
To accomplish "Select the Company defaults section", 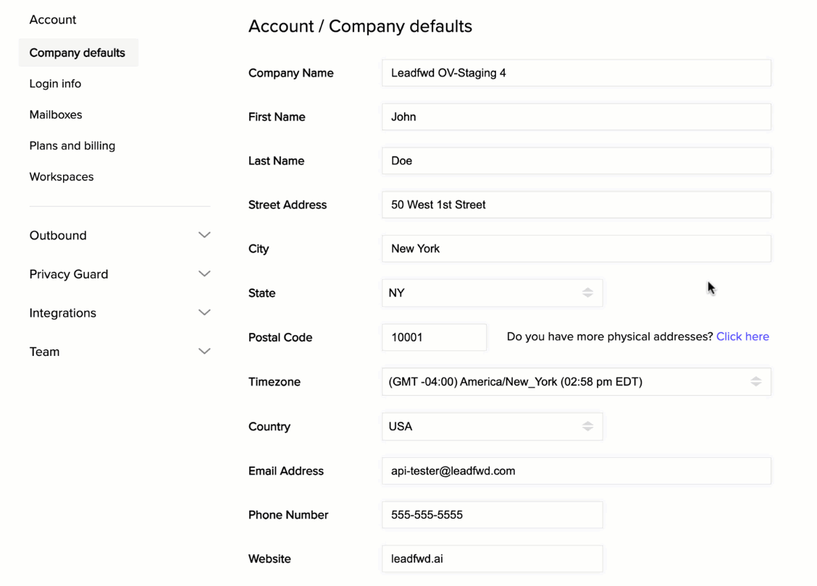I will [77, 52].
